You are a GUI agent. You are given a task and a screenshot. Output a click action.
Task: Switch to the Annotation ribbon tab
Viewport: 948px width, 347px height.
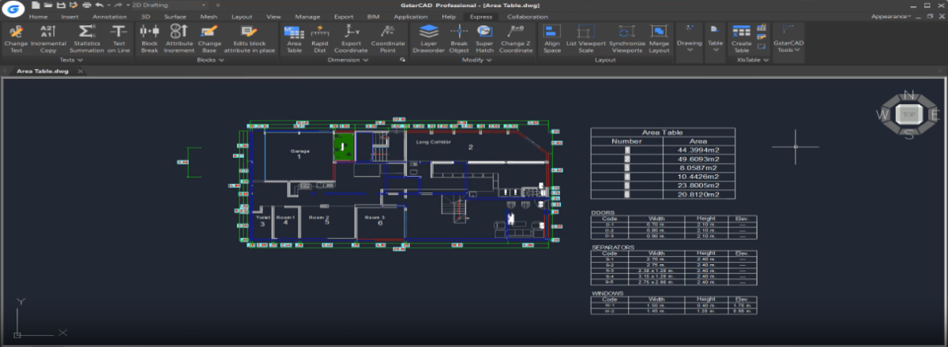click(109, 16)
